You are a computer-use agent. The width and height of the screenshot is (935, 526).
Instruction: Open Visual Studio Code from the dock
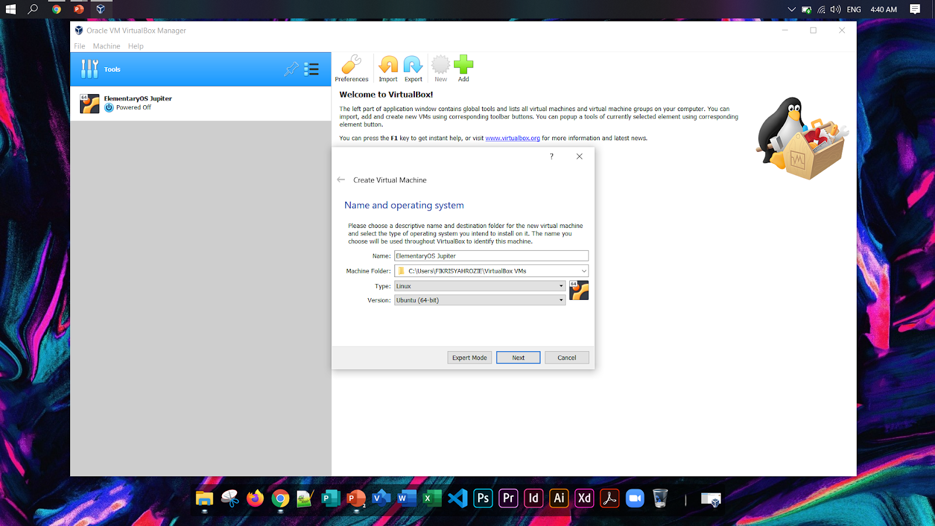point(458,499)
